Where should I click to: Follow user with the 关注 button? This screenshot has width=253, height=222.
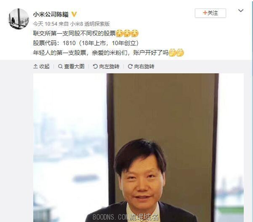point(210,13)
